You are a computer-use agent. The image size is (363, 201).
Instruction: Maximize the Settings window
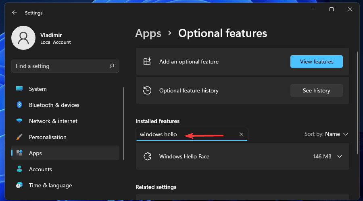(332, 9)
